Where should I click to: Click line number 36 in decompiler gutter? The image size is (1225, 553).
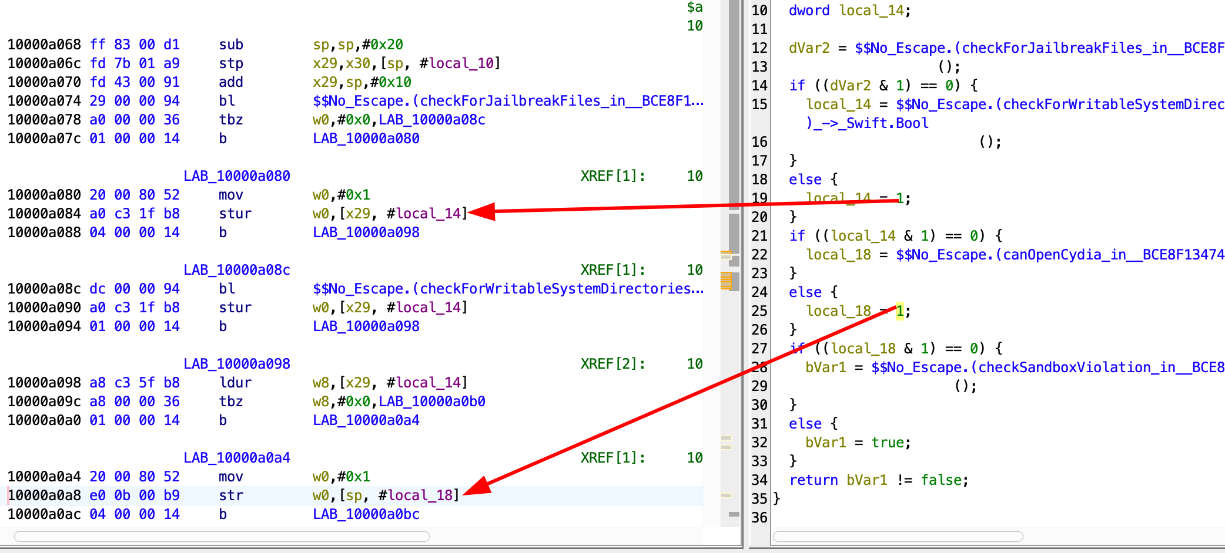tap(759, 518)
